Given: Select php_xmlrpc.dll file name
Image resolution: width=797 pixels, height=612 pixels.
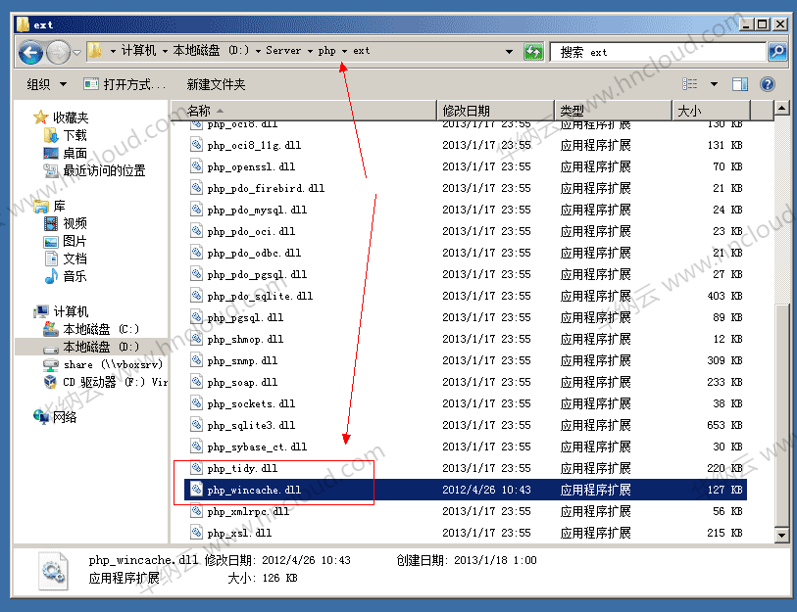Looking at the screenshot, I should [248, 511].
